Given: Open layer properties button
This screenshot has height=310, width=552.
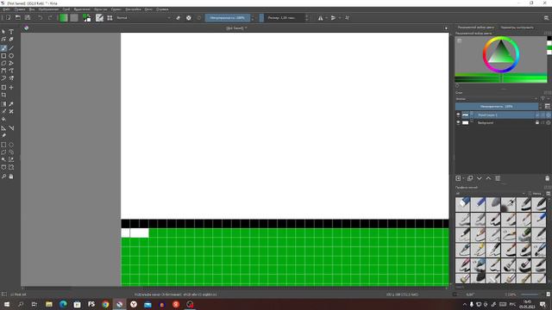Looking at the screenshot, I should (x=498, y=178).
